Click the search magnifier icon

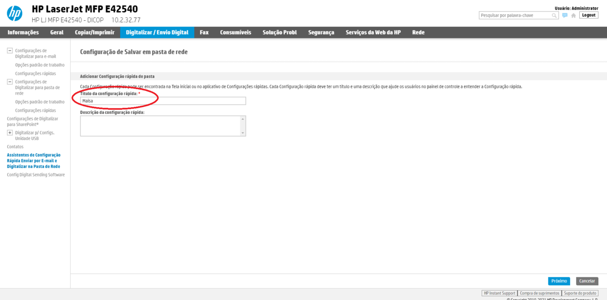pyautogui.click(x=555, y=16)
